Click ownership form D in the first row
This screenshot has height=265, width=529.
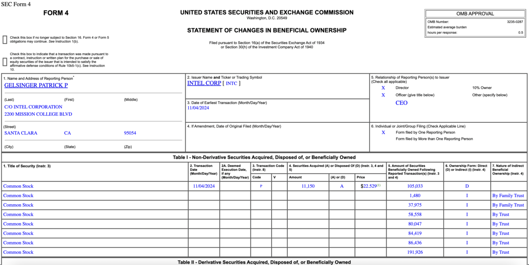467,186
